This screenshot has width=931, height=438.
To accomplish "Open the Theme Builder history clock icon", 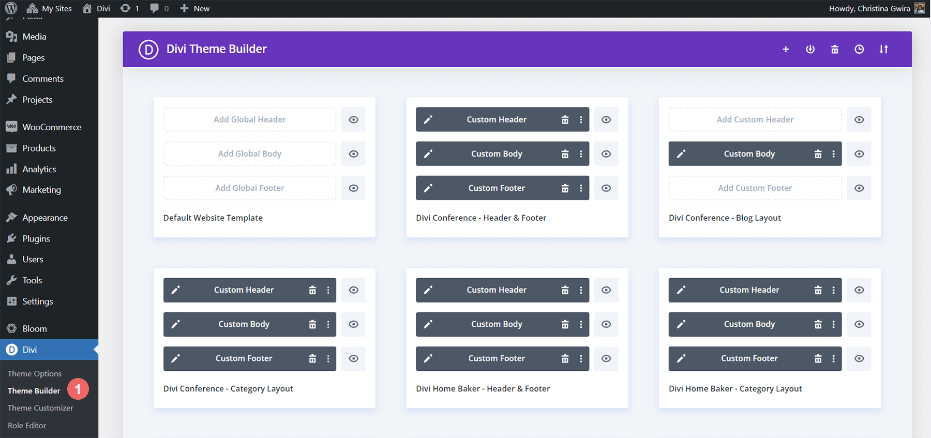I will pos(859,49).
